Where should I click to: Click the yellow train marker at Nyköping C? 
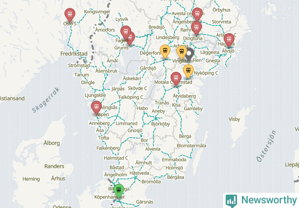189,71
